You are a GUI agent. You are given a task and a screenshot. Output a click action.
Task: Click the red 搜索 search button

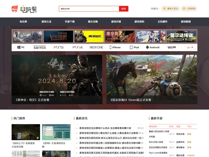[x=124, y=9]
